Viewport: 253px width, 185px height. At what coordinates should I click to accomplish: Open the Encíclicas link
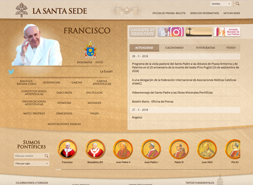pyautogui.click(x=95, y=92)
